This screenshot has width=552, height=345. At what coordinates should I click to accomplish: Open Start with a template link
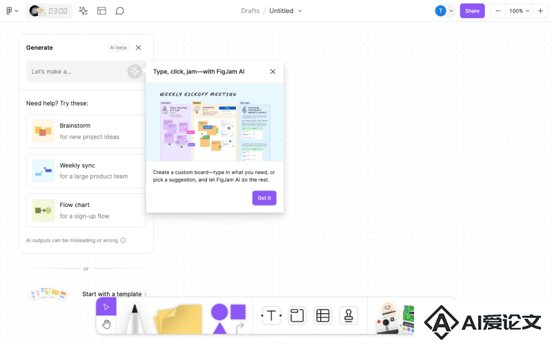(115, 294)
